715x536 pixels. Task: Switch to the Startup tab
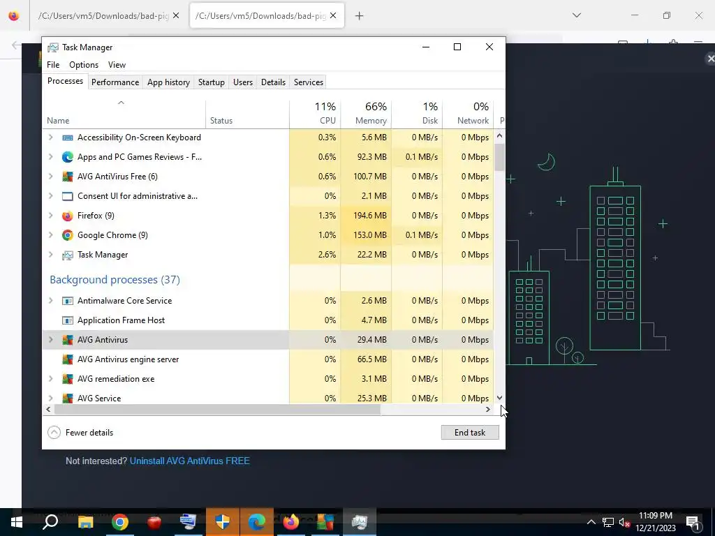[211, 82]
